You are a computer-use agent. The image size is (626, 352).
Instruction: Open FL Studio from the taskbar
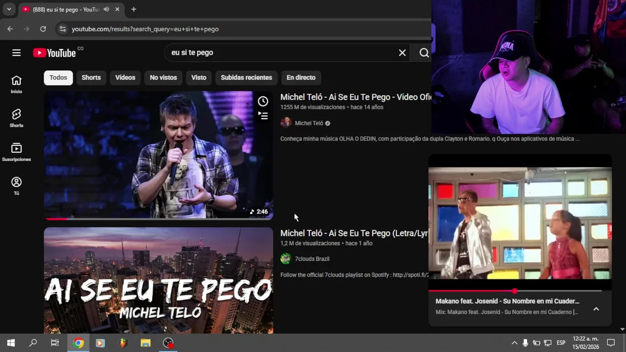(x=123, y=343)
